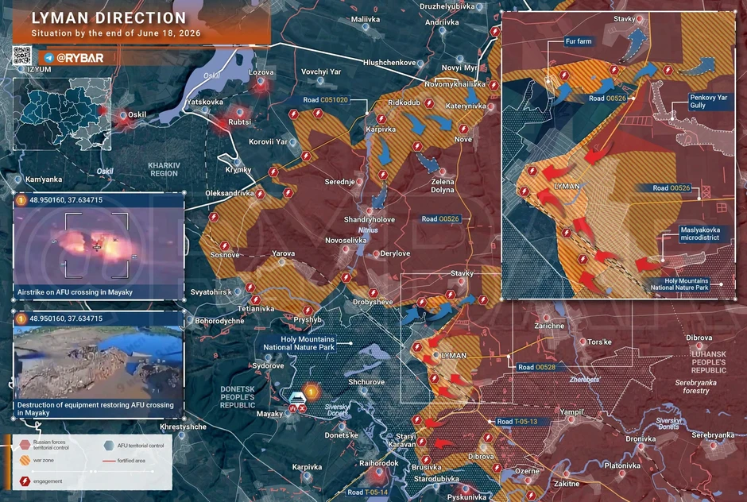Viewport: 747px width, 502px height.
Task: Click the fortified area line in the legend
Action: (x=109, y=461)
